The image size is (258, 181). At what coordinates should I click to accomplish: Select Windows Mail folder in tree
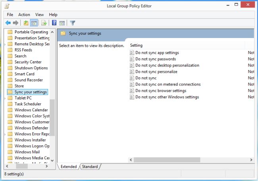[27, 152]
